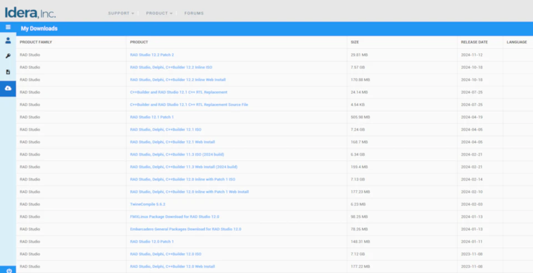Open the 12.0 Web Install link
This screenshot has width=533, height=273.
tap(172, 266)
